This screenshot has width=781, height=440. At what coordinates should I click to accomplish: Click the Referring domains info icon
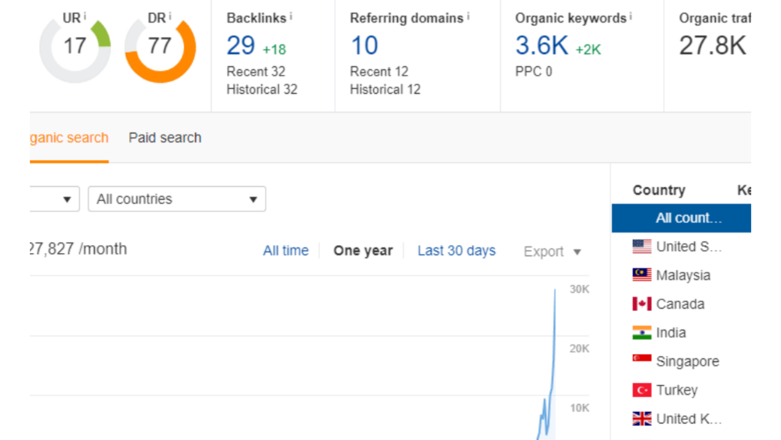click(468, 16)
